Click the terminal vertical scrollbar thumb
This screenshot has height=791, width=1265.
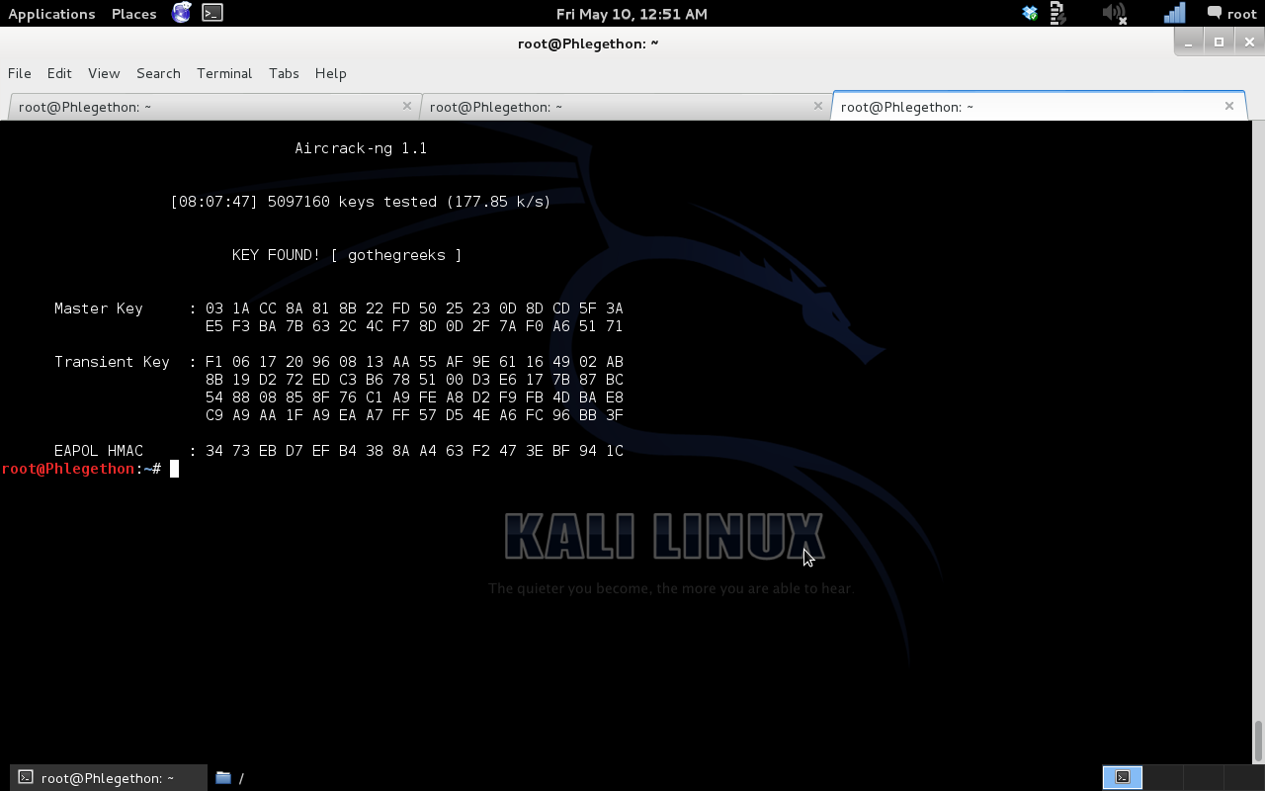pyautogui.click(x=1258, y=742)
